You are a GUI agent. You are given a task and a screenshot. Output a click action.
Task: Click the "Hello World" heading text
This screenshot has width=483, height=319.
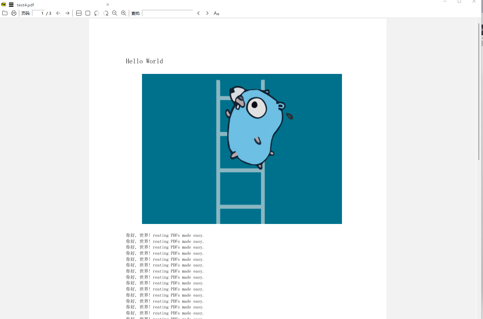click(144, 61)
